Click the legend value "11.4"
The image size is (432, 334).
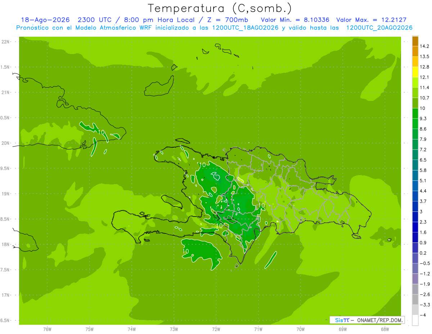pyautogui.click(x=424, y=88)
